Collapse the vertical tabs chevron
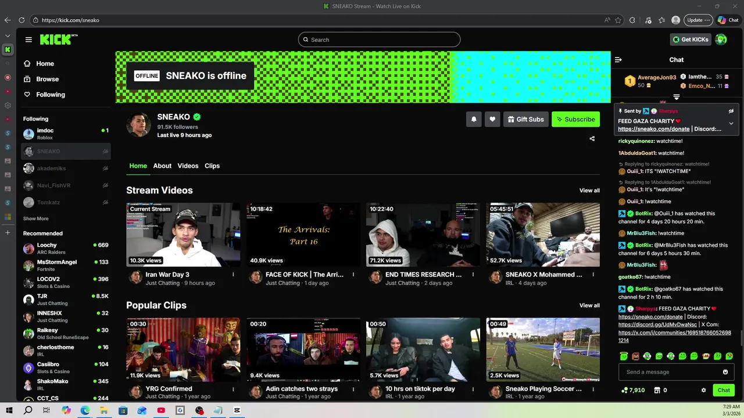The width and height of the screenshot is (744, 418). click(8, 36)
